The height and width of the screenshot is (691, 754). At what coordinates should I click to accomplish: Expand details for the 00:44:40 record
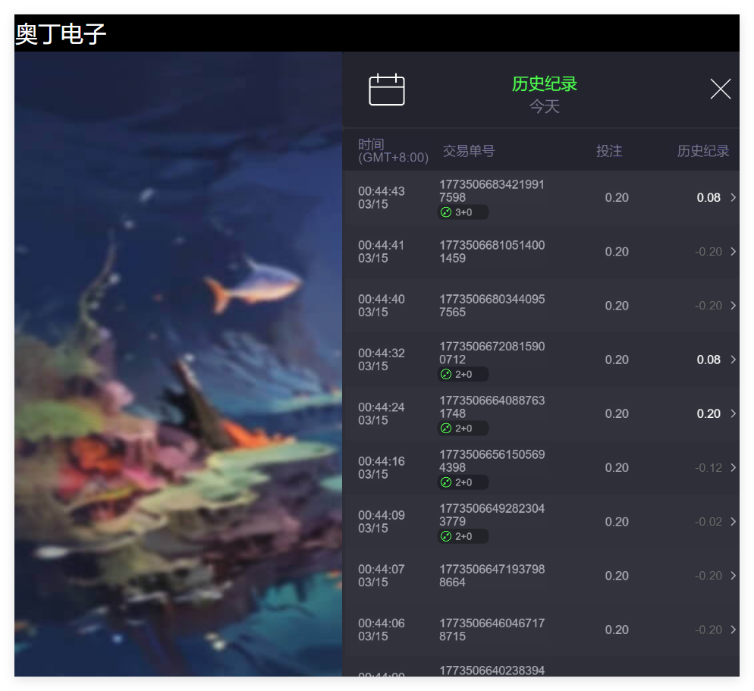coord(733,306)
